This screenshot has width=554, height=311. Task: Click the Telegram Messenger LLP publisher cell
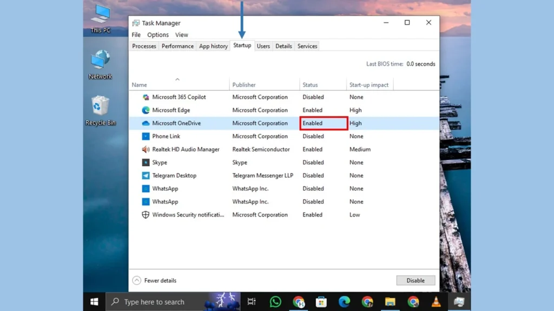pos(263,175)
